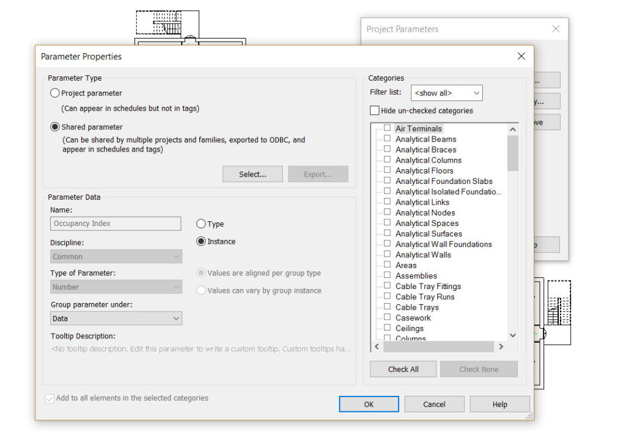Open the Filter list dropdown

(446, 93)
